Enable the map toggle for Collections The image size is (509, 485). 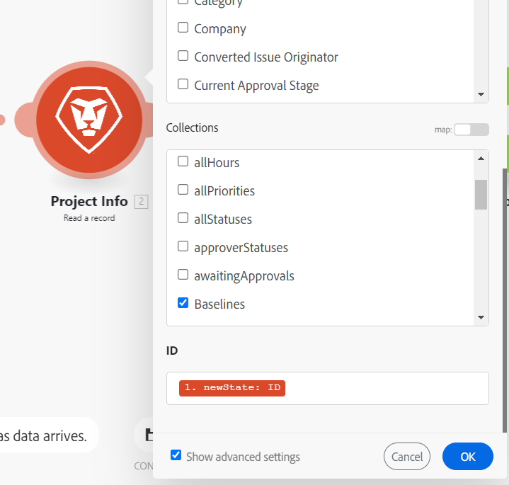click(471, 130)
